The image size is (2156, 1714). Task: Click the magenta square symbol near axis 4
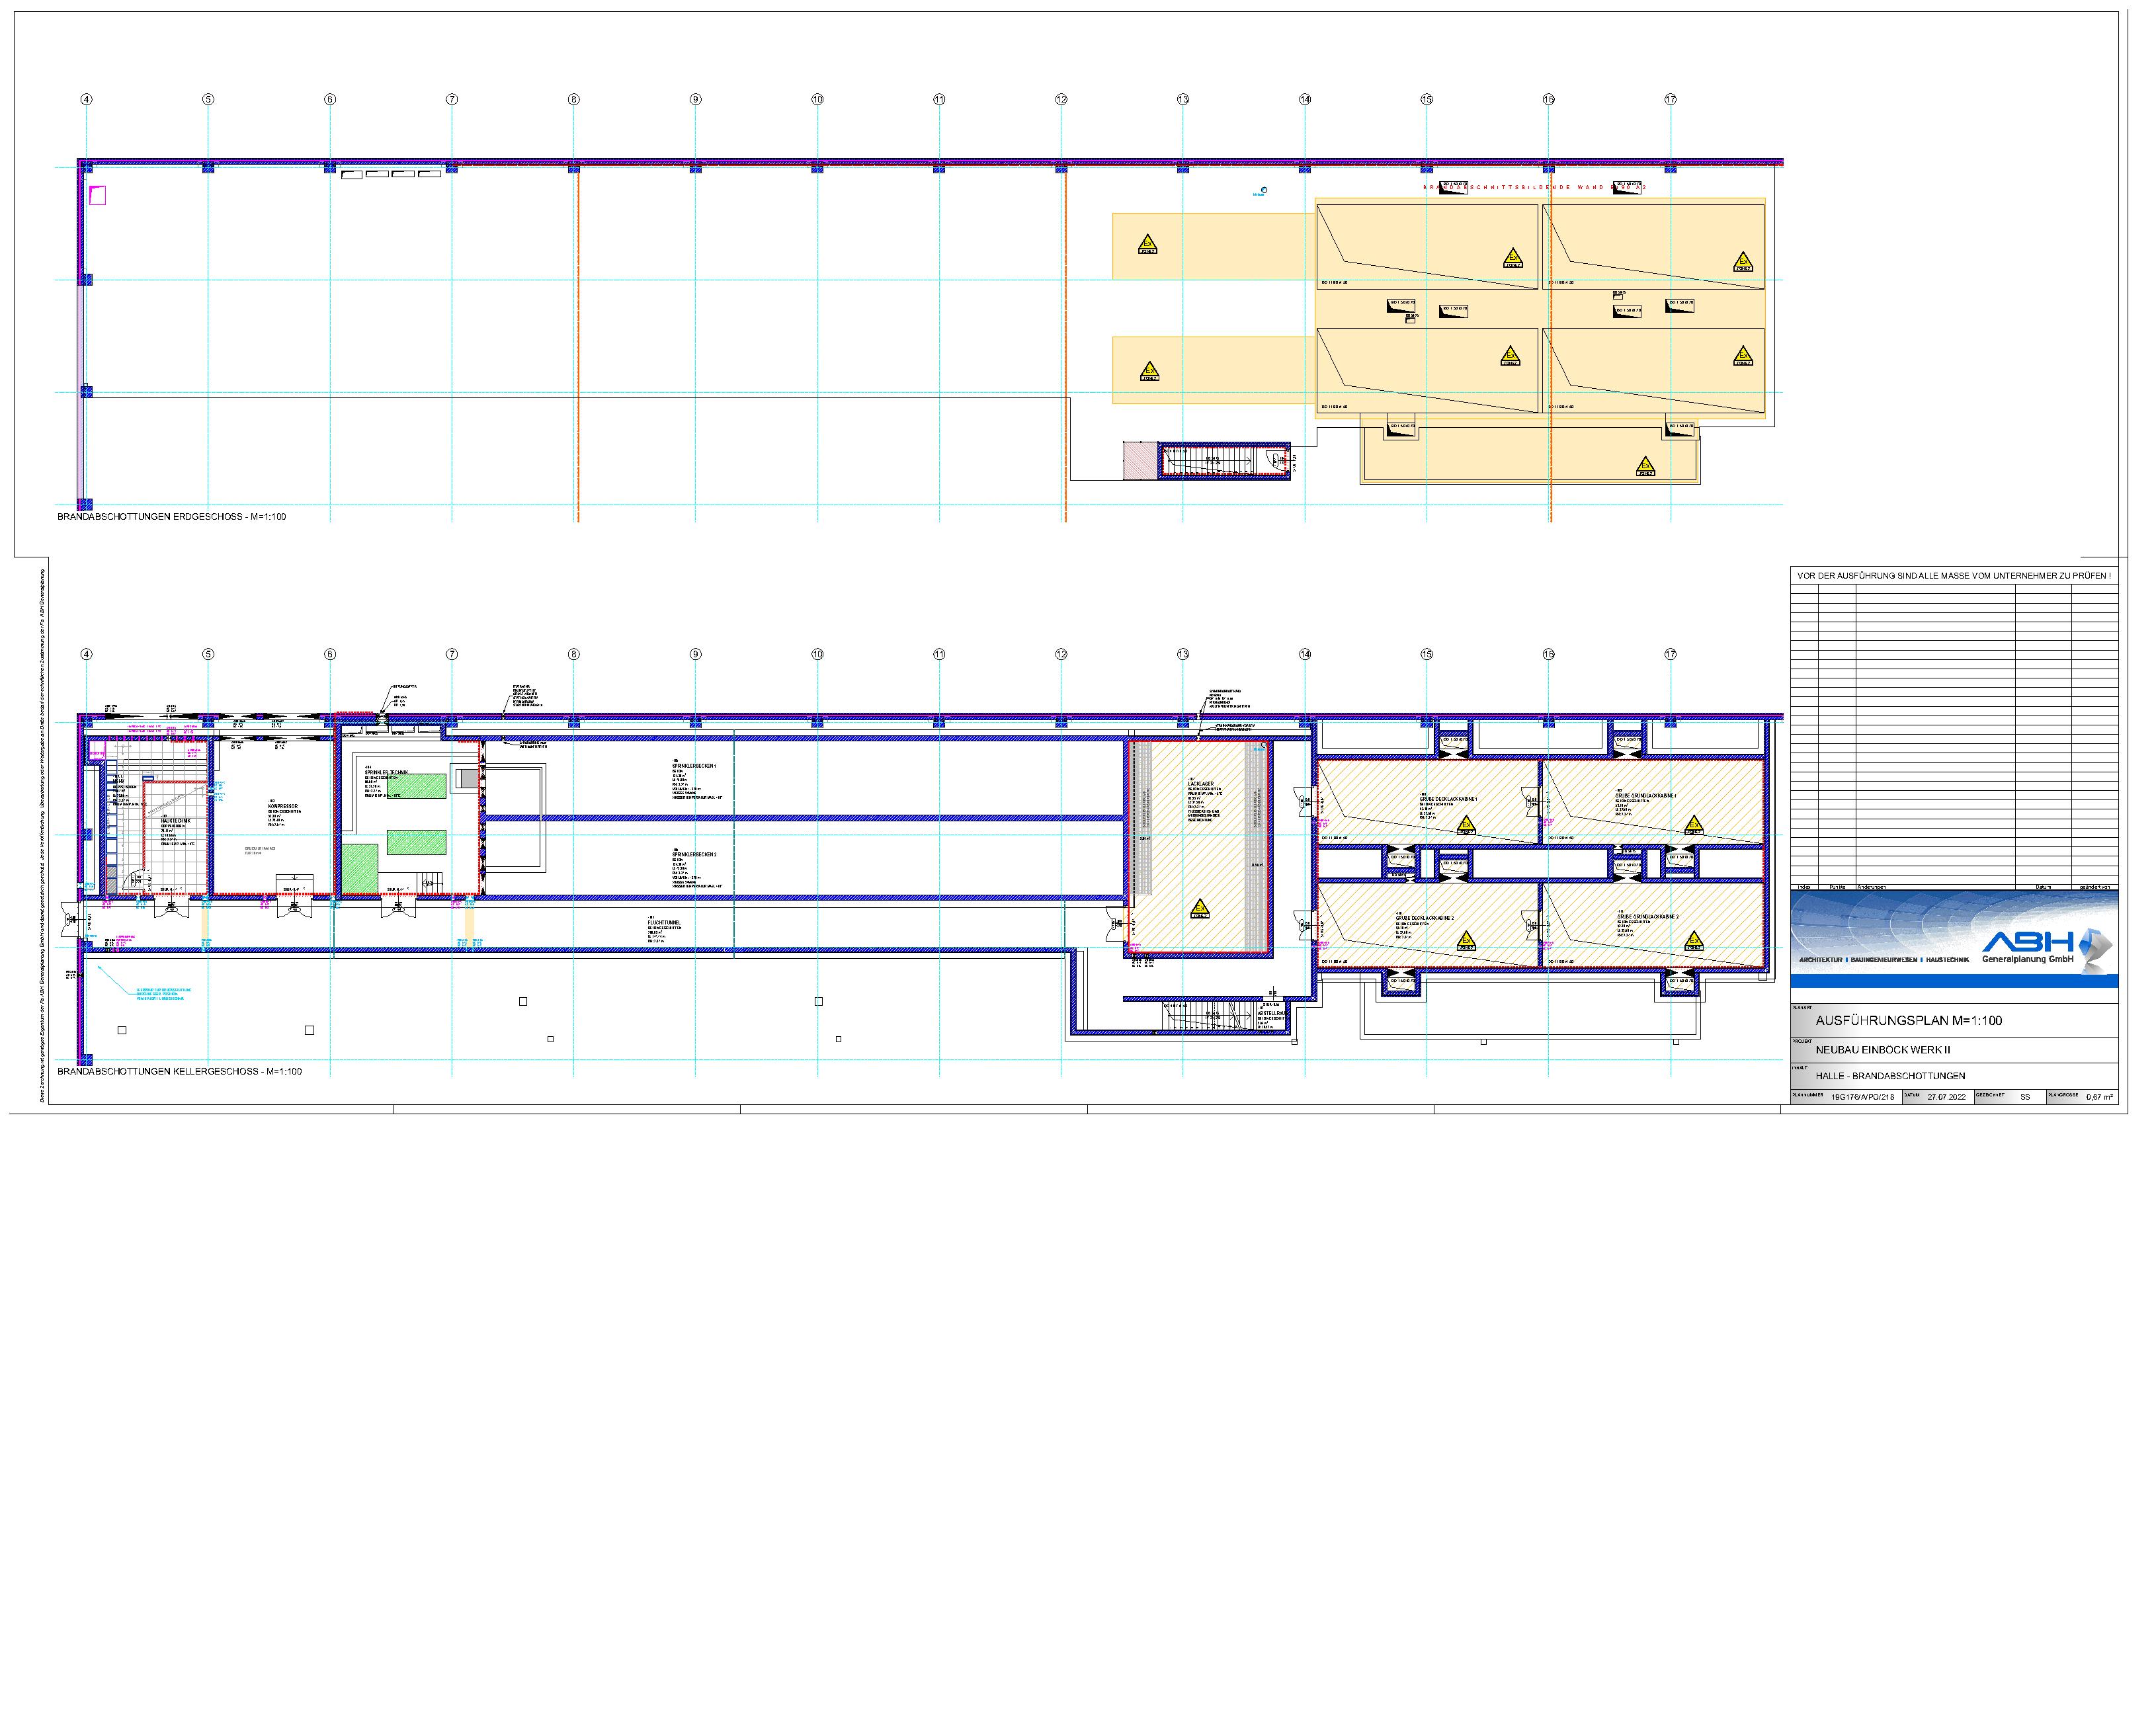click(x=97, y=195)
